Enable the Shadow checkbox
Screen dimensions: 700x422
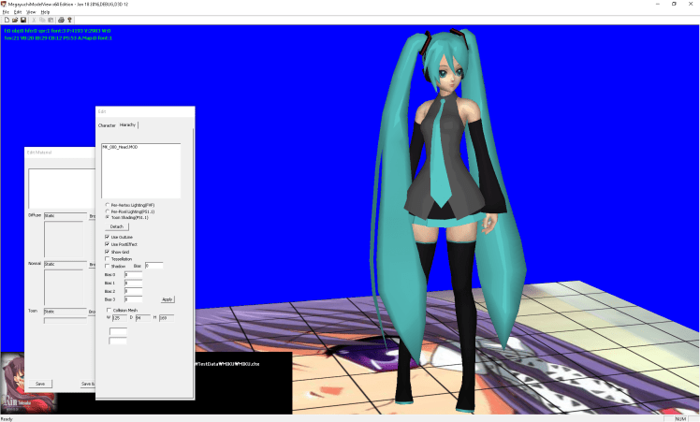coord(107,266)
